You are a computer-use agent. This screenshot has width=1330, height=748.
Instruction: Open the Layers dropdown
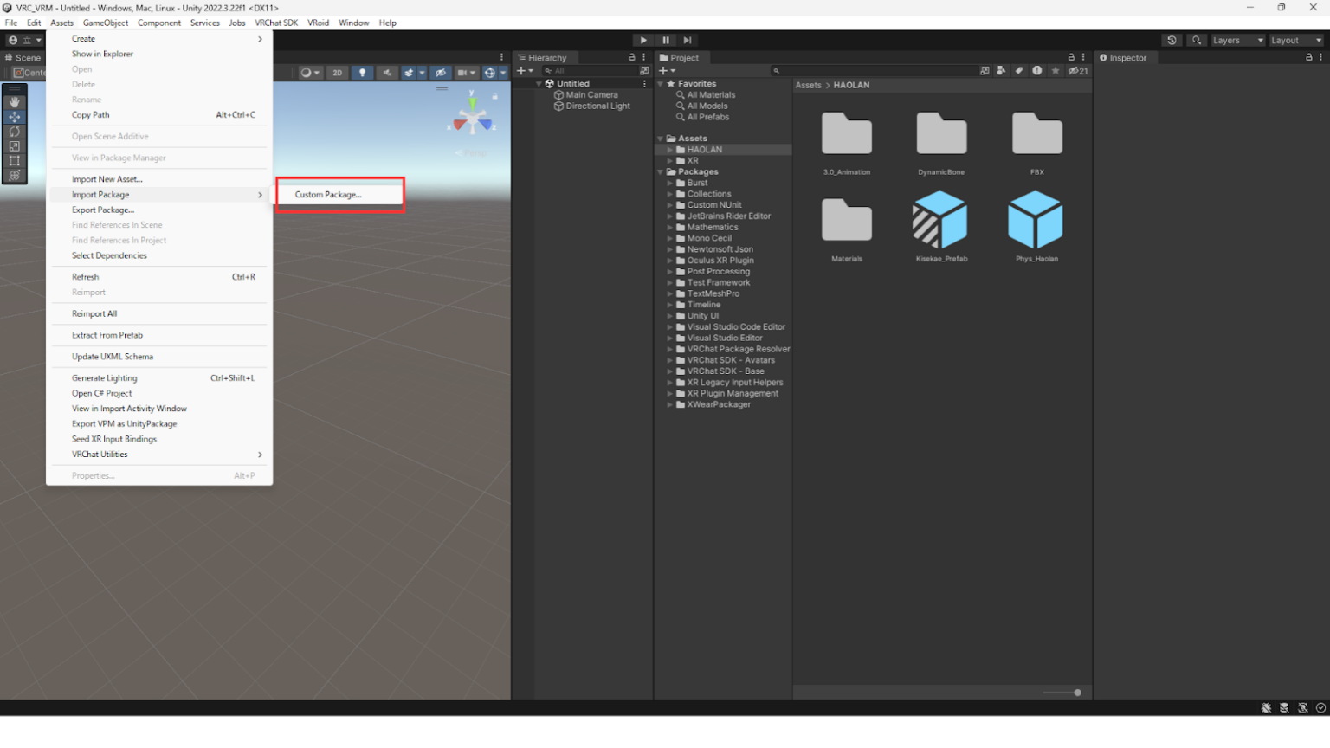(x=1236, y=40)
